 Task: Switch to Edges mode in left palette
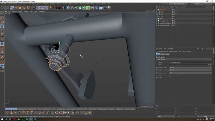tap(2, 30)
